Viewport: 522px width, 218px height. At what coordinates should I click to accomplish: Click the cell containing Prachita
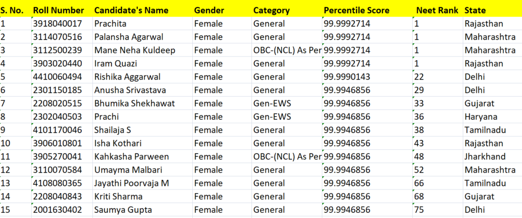[x=143, y=23]
